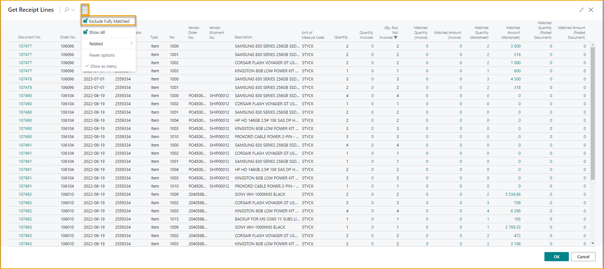Click date 2023-07-01 in 107478 item 1001 row
Viewport: 604px width, 269px height.
[94, 87]
